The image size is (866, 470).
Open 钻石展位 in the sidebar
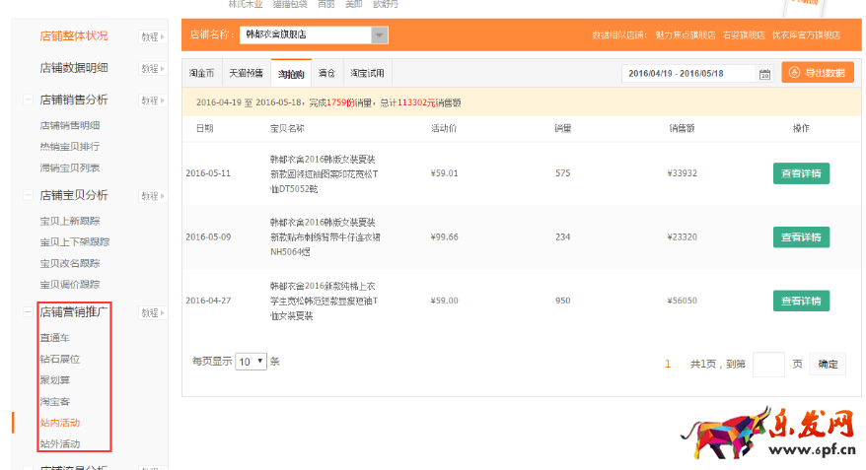[x=59, y=359]
